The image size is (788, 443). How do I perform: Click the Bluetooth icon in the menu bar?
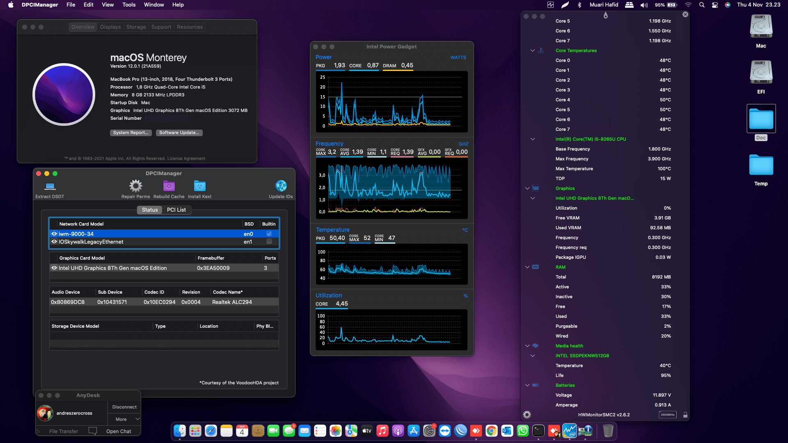(x=580, y=5)
